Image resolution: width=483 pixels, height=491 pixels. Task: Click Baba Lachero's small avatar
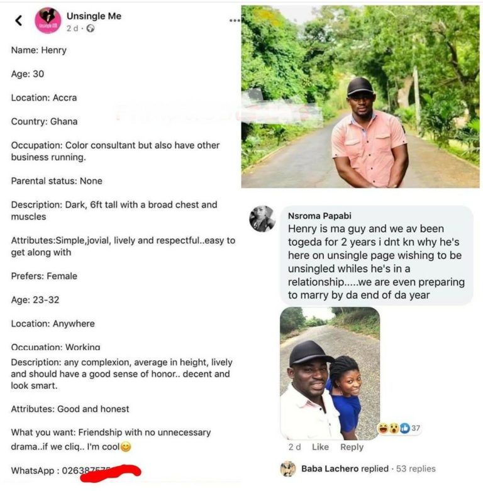pos(288,468)
